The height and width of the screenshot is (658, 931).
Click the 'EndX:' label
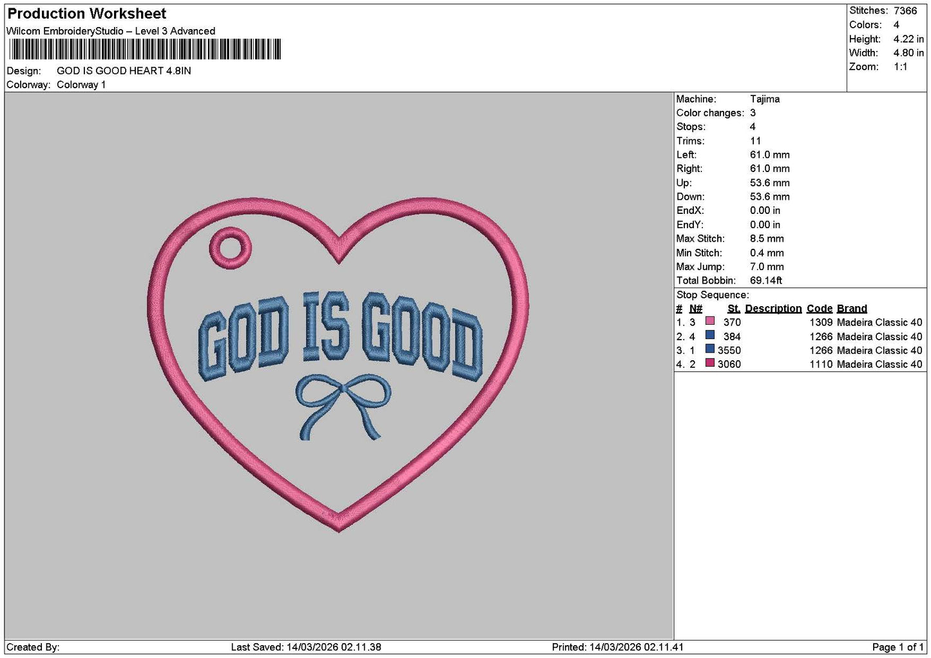(x=690, y=211)
